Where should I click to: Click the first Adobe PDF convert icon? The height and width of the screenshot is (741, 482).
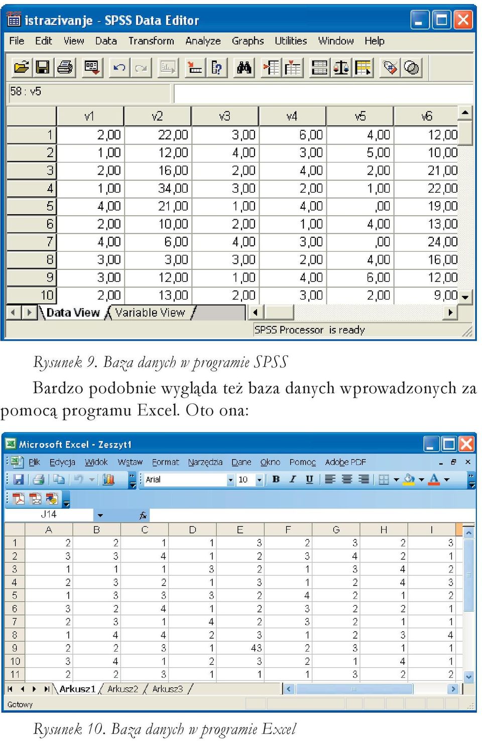pos(19,498)
